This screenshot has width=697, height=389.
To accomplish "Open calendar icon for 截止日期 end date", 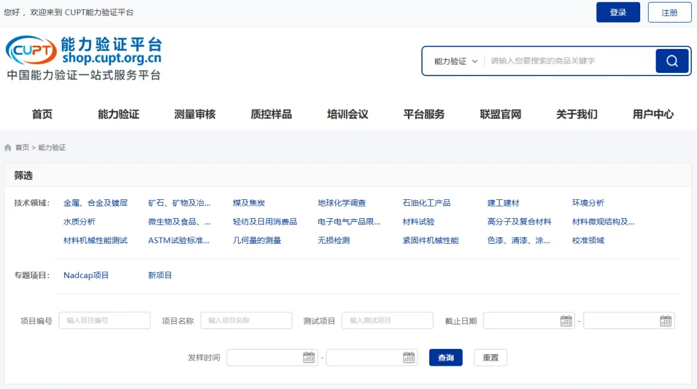I will 665,321.
